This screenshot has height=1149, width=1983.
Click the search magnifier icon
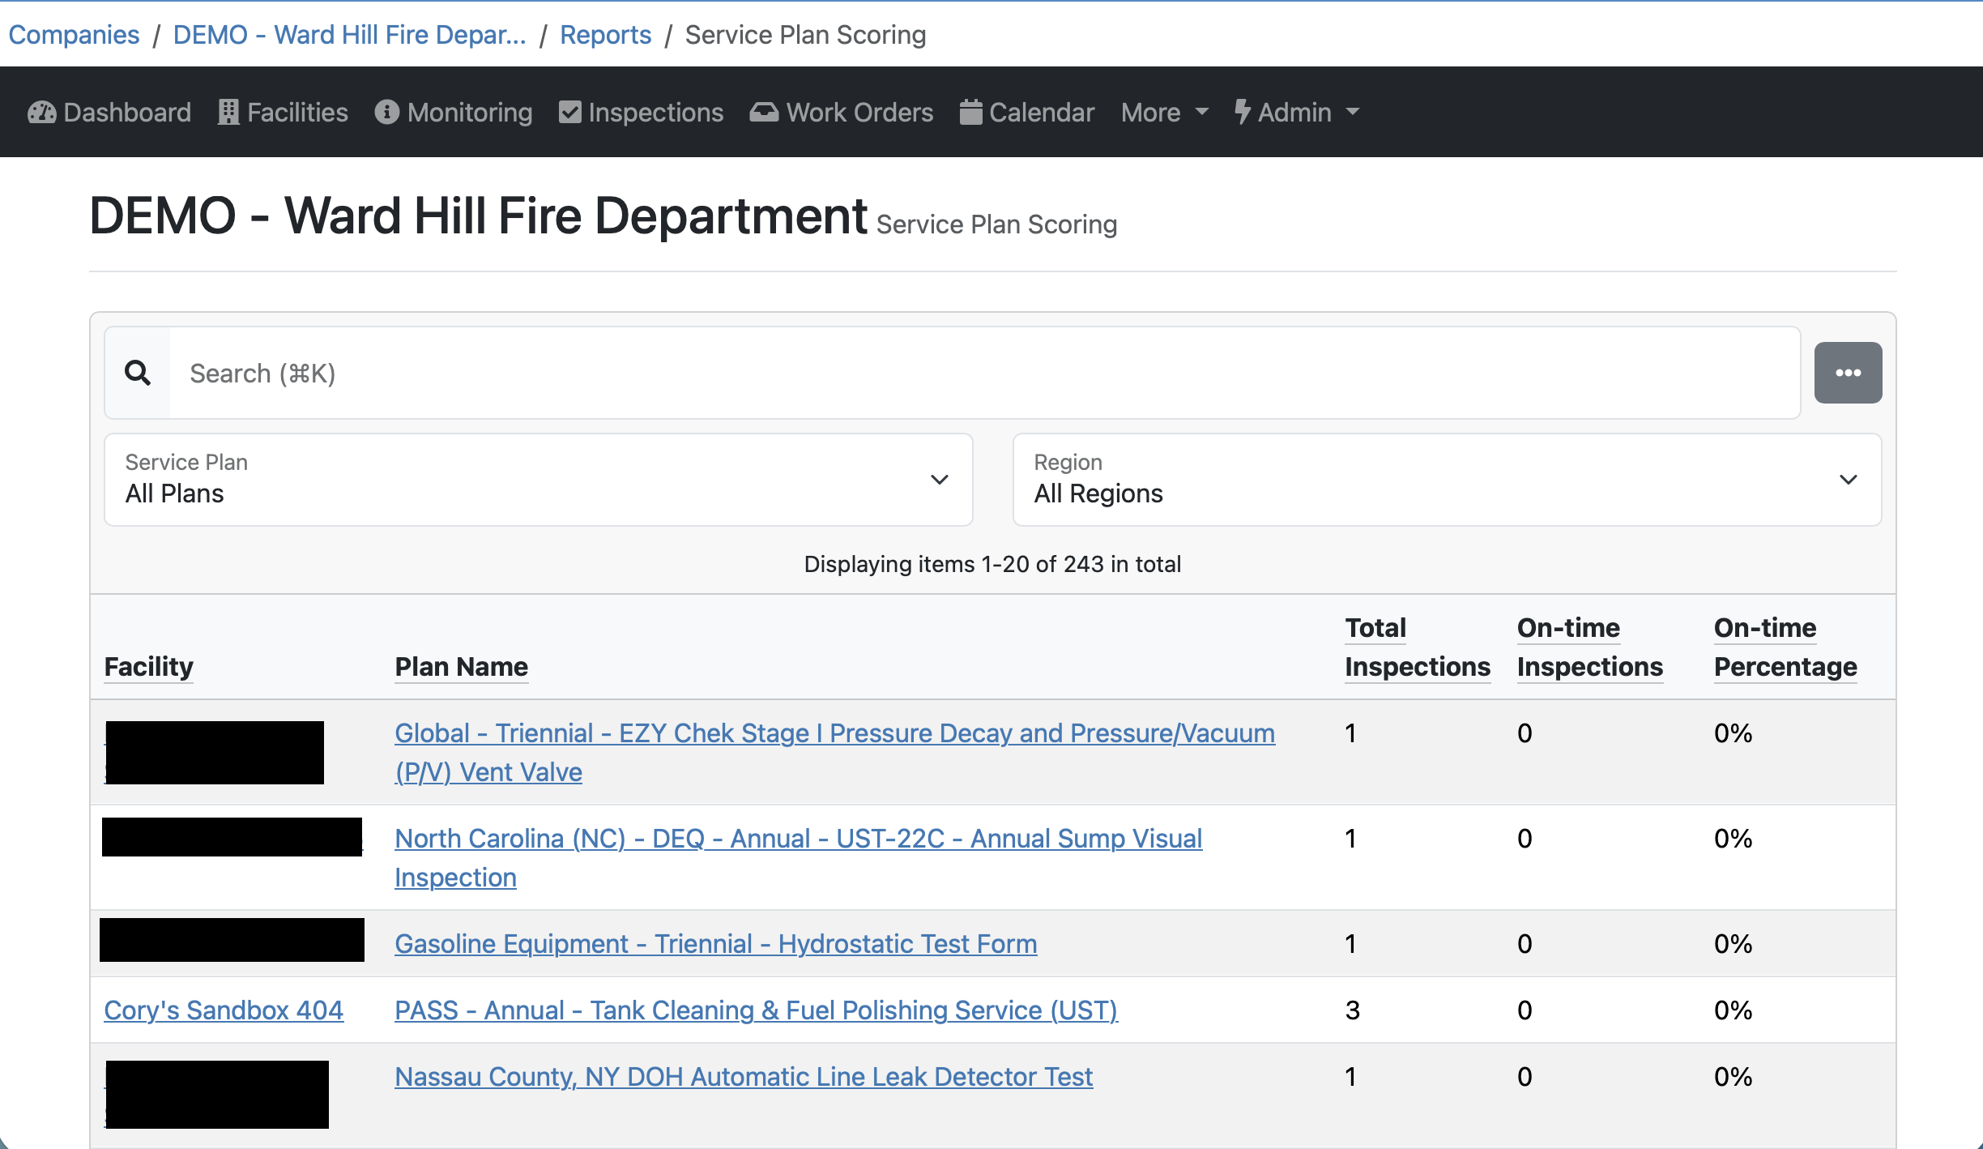(138, 374)
